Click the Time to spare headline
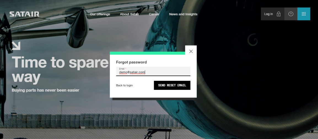 click(x=60, y=69)
